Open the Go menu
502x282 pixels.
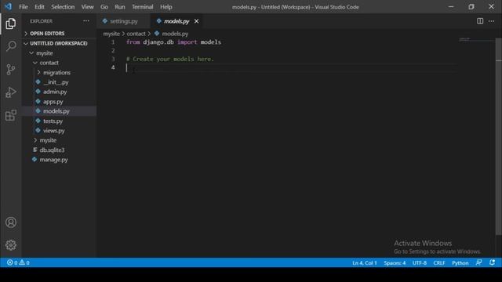104,7
